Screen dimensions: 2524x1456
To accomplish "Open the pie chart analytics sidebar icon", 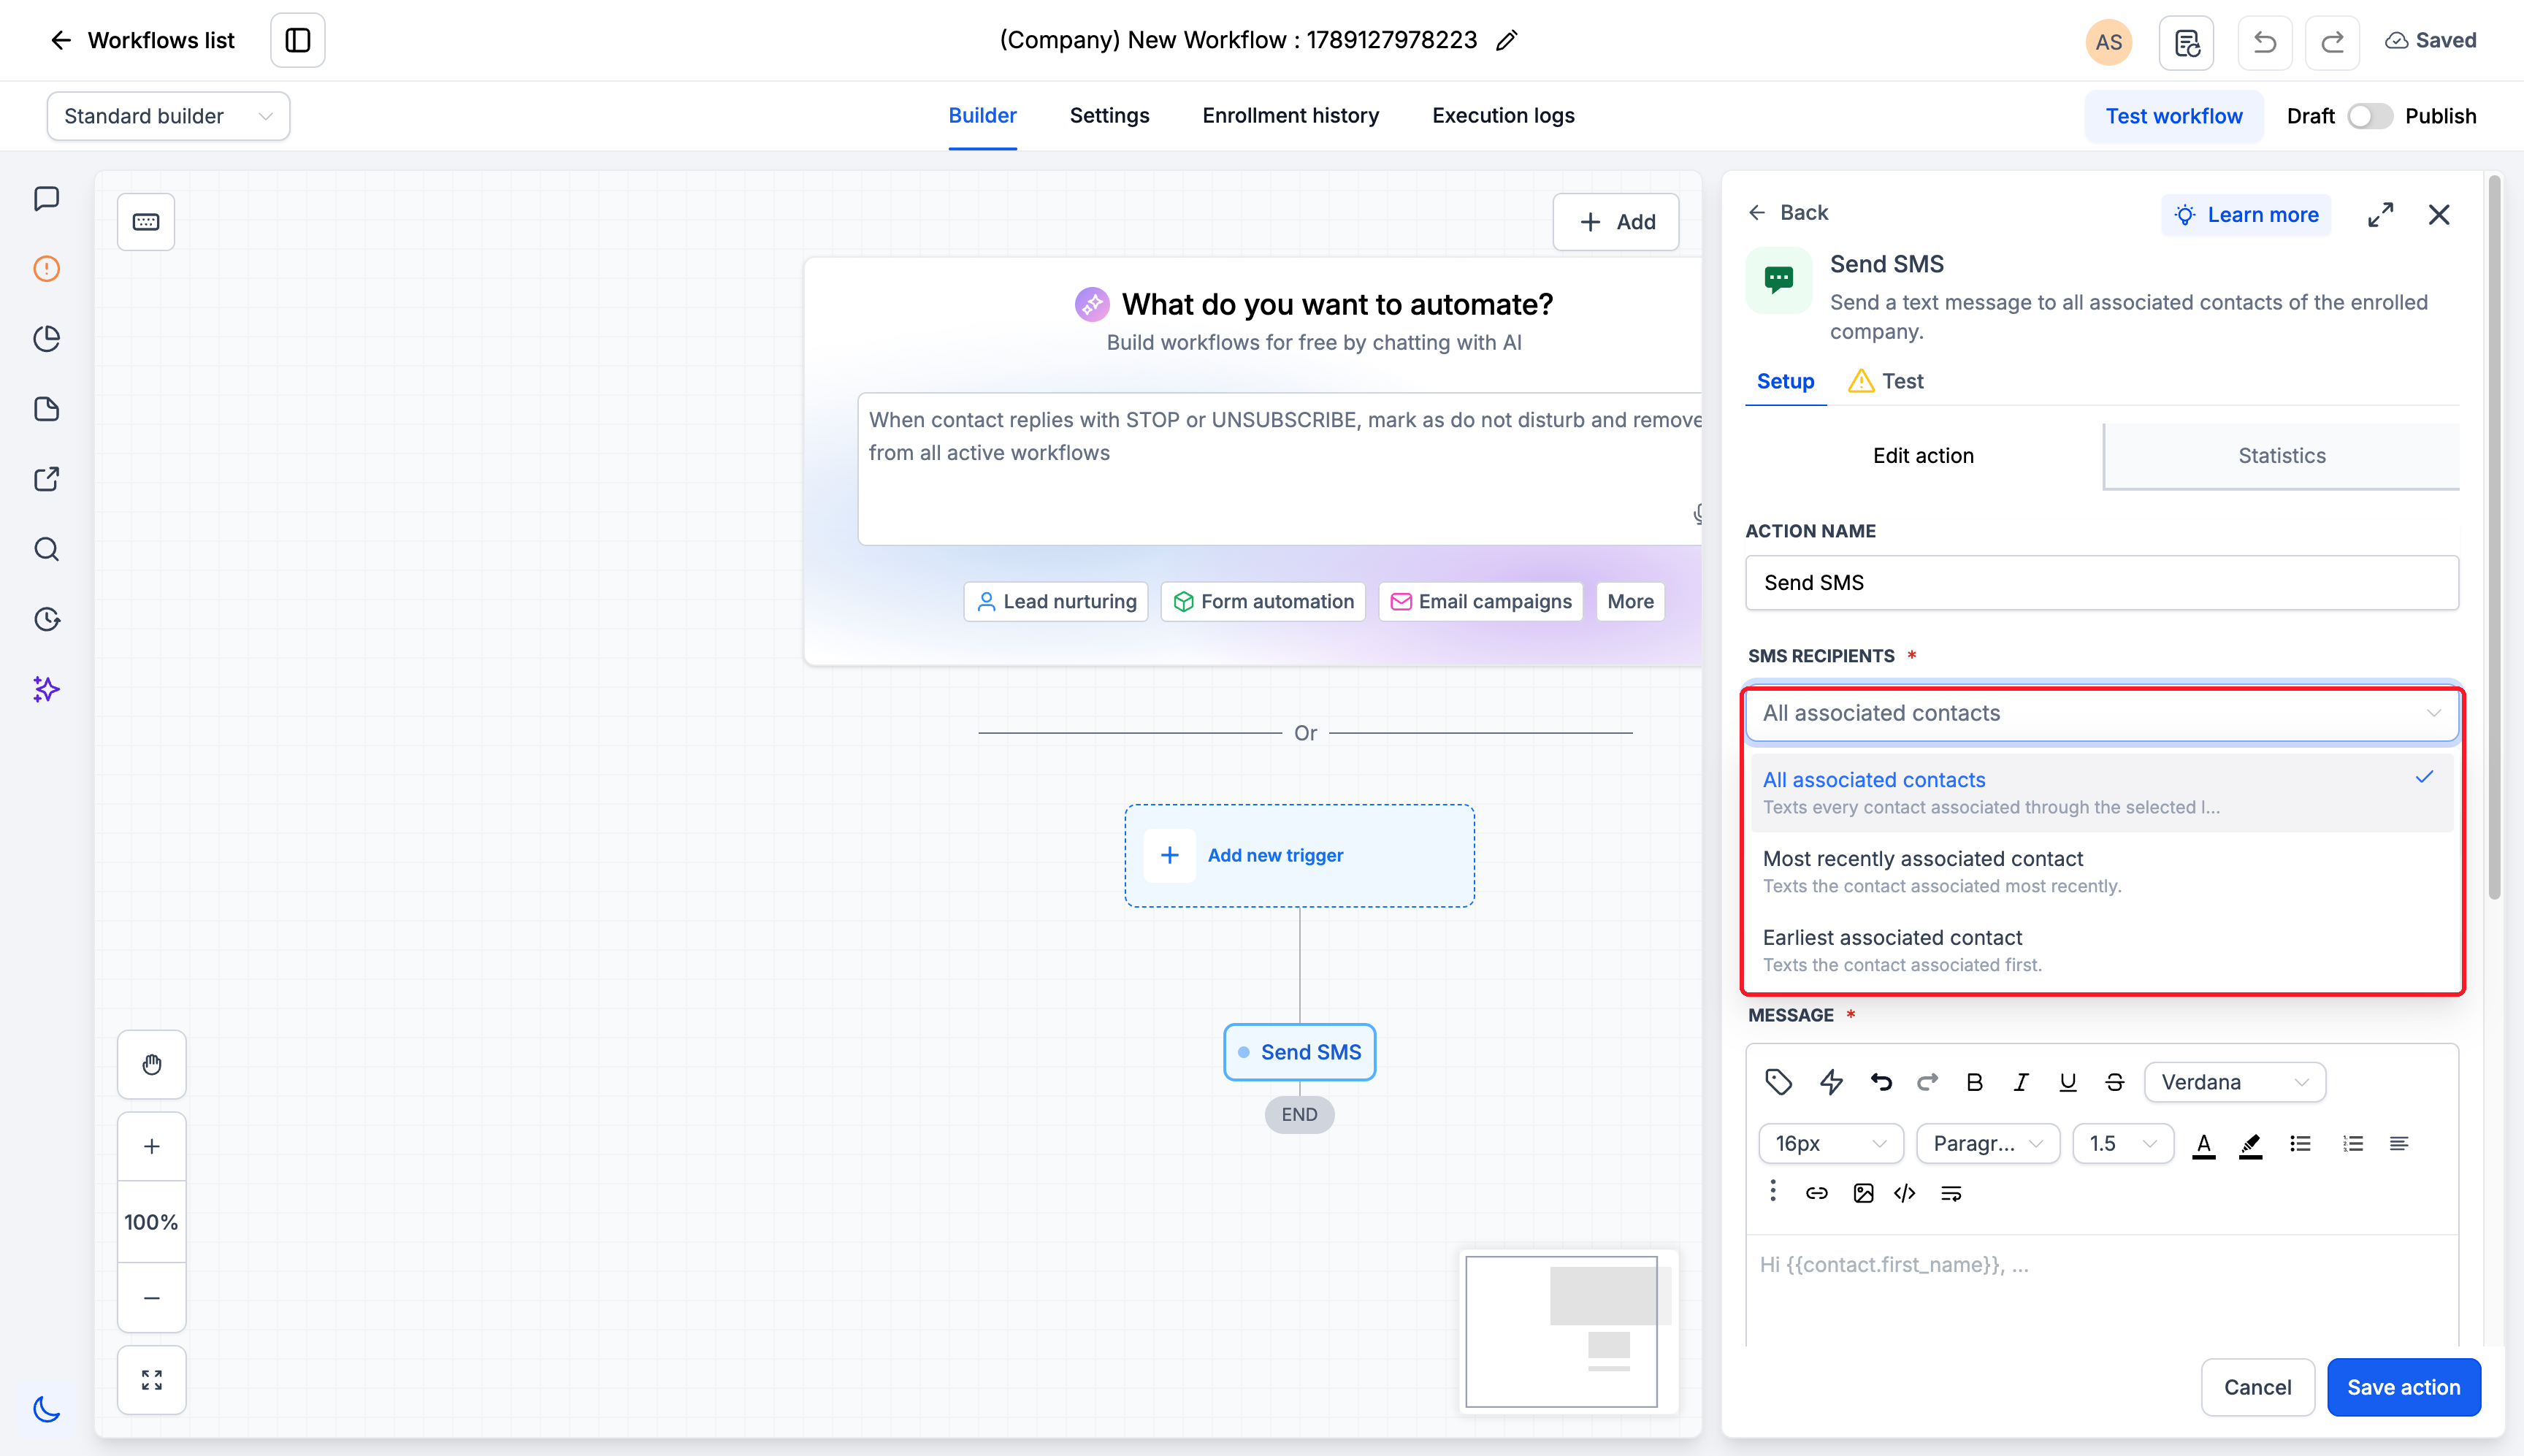I will coord(46,339).
